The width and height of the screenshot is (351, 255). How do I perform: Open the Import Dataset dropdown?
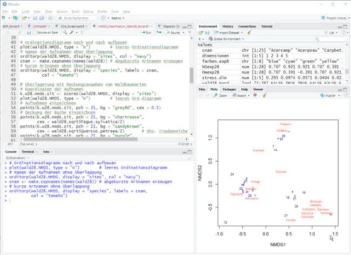click(242, 33)
